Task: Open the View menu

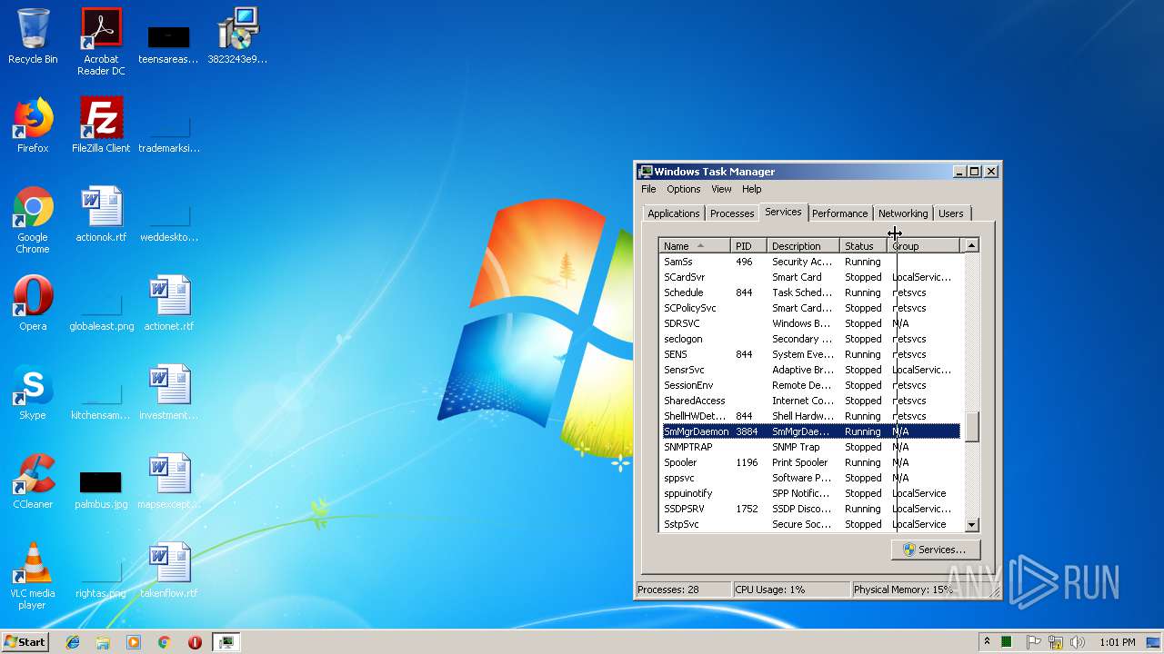Action: [721, 189]
